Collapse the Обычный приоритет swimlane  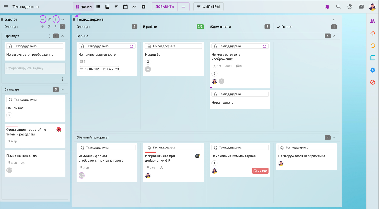tap(334, 137)
